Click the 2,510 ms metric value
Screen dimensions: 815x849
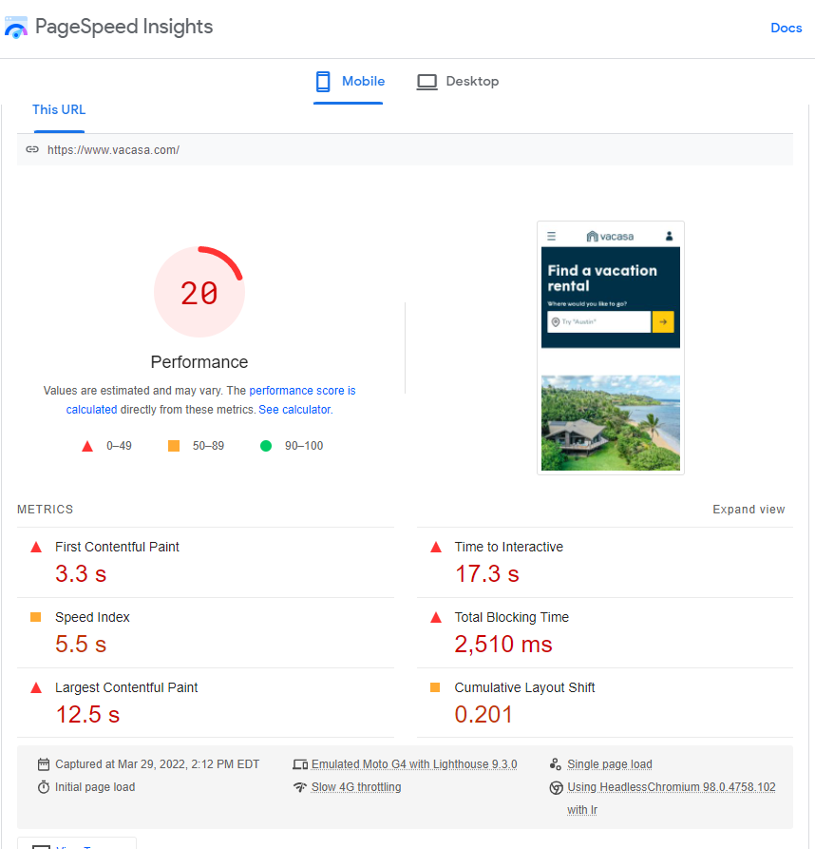tap(503, 645)
